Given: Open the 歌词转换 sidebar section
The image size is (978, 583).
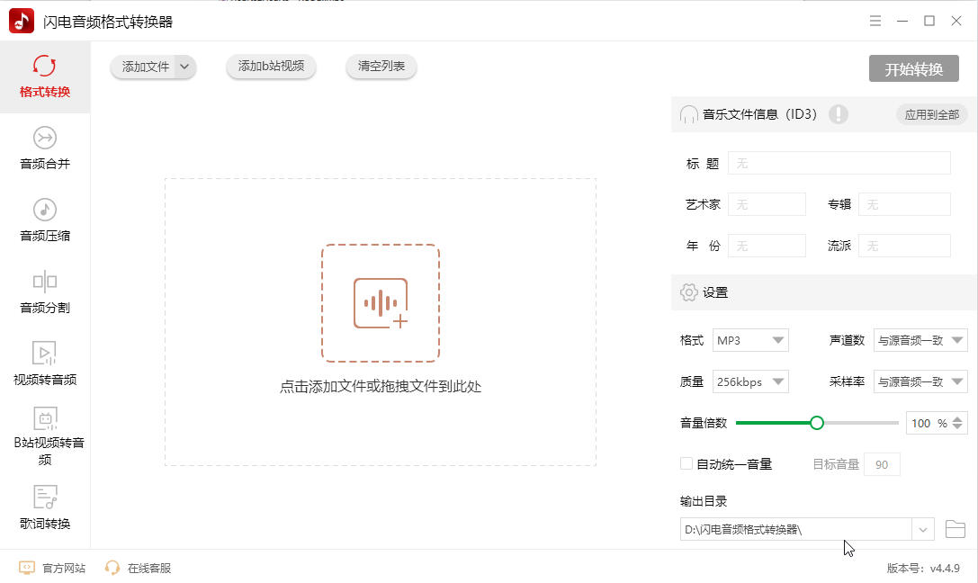Looking at the screenshot, I should pyautogui.click(x=45, y=508).
